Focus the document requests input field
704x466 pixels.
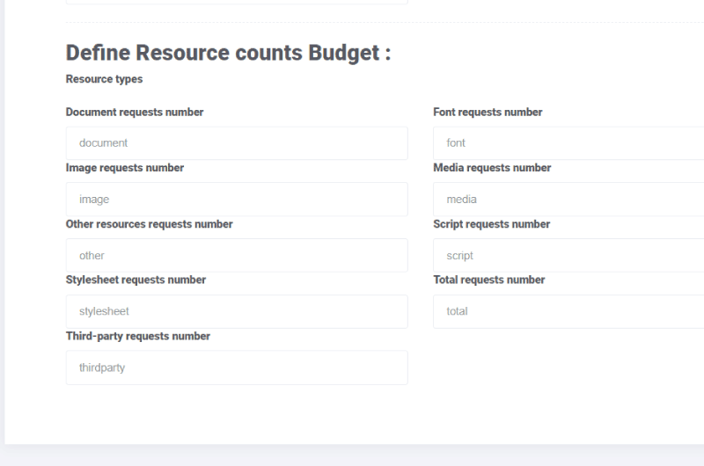pyautogui.click(x=237, y=143)
